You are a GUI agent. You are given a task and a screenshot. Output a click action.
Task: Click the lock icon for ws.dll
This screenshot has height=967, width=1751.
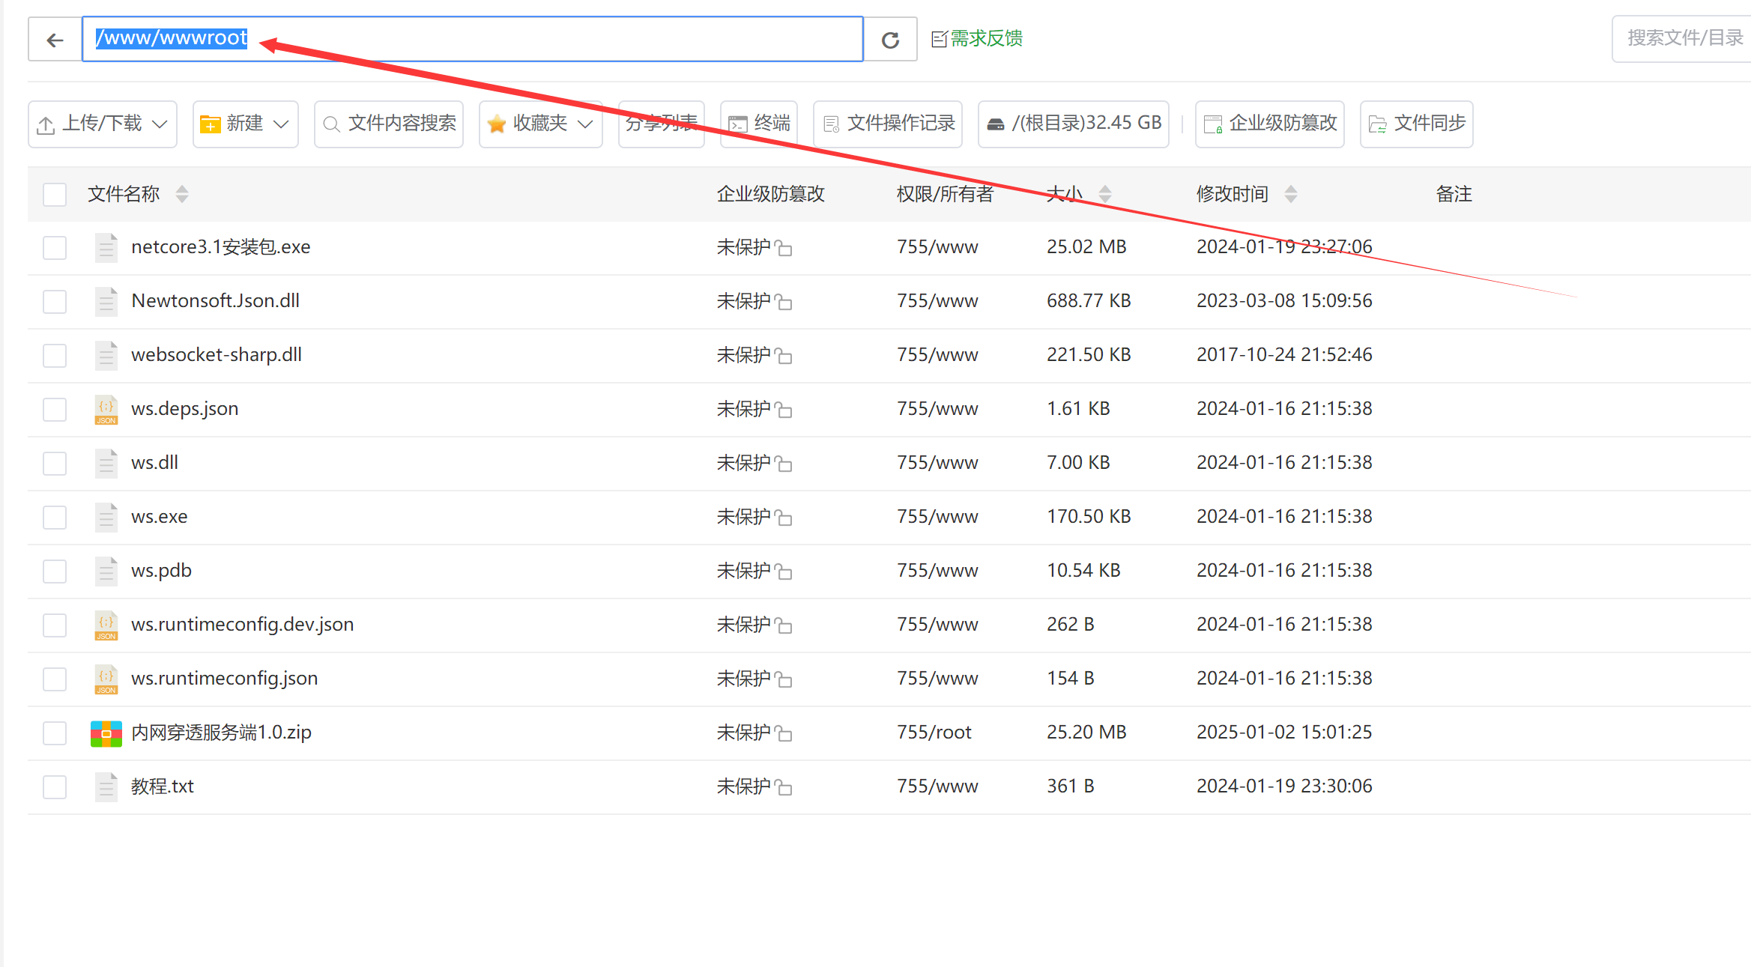pos(783,464)
